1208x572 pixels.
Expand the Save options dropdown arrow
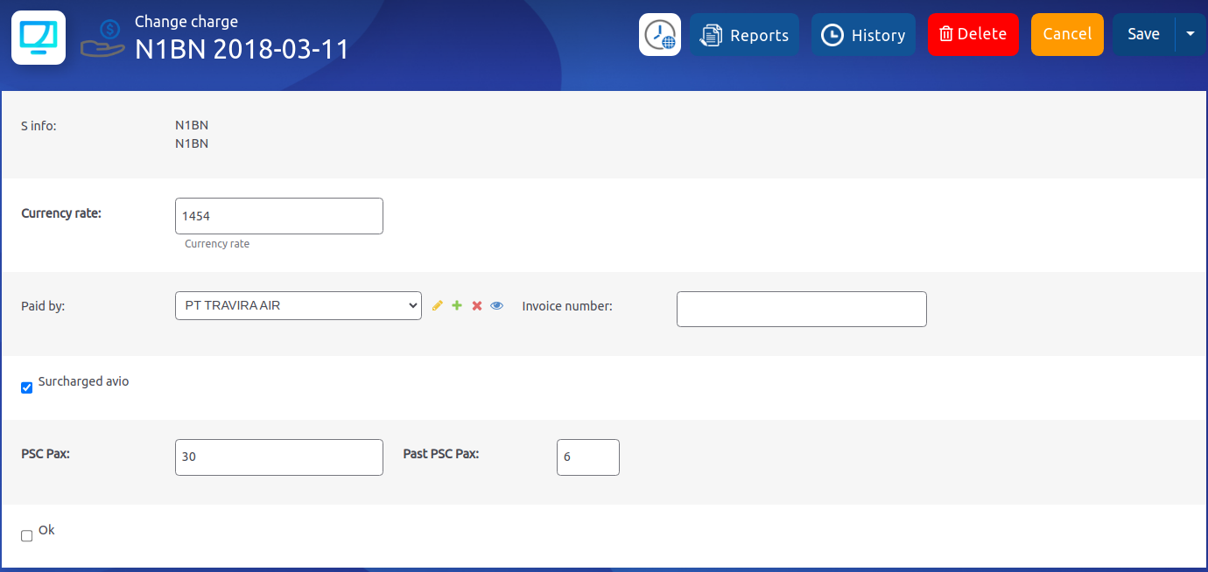click(1190, 34)
